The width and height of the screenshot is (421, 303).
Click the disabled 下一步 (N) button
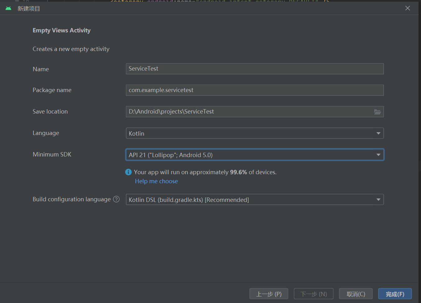(x=313, y=294)
